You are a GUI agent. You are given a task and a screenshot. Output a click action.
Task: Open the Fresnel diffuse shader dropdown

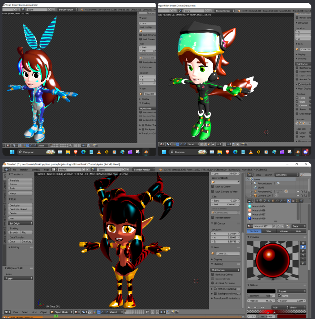point(292,291)
